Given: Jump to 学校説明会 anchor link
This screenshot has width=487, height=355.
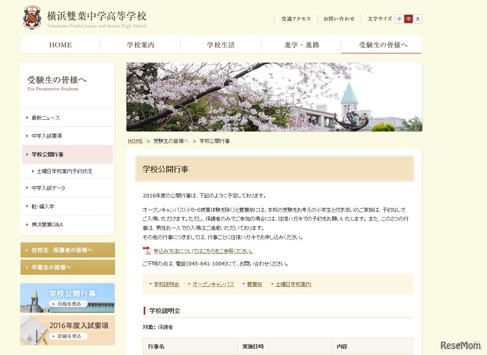Looking at the screenshot, I should point(167,284).
